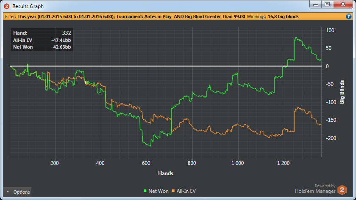Click the orange All-In EV legend square
This screenshot has height=200, width=356.
(x=172, y=192)
